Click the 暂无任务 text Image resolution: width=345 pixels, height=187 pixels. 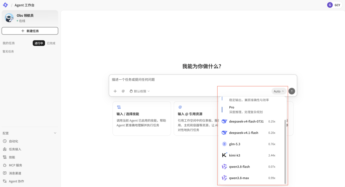click(x=8, y=51)
